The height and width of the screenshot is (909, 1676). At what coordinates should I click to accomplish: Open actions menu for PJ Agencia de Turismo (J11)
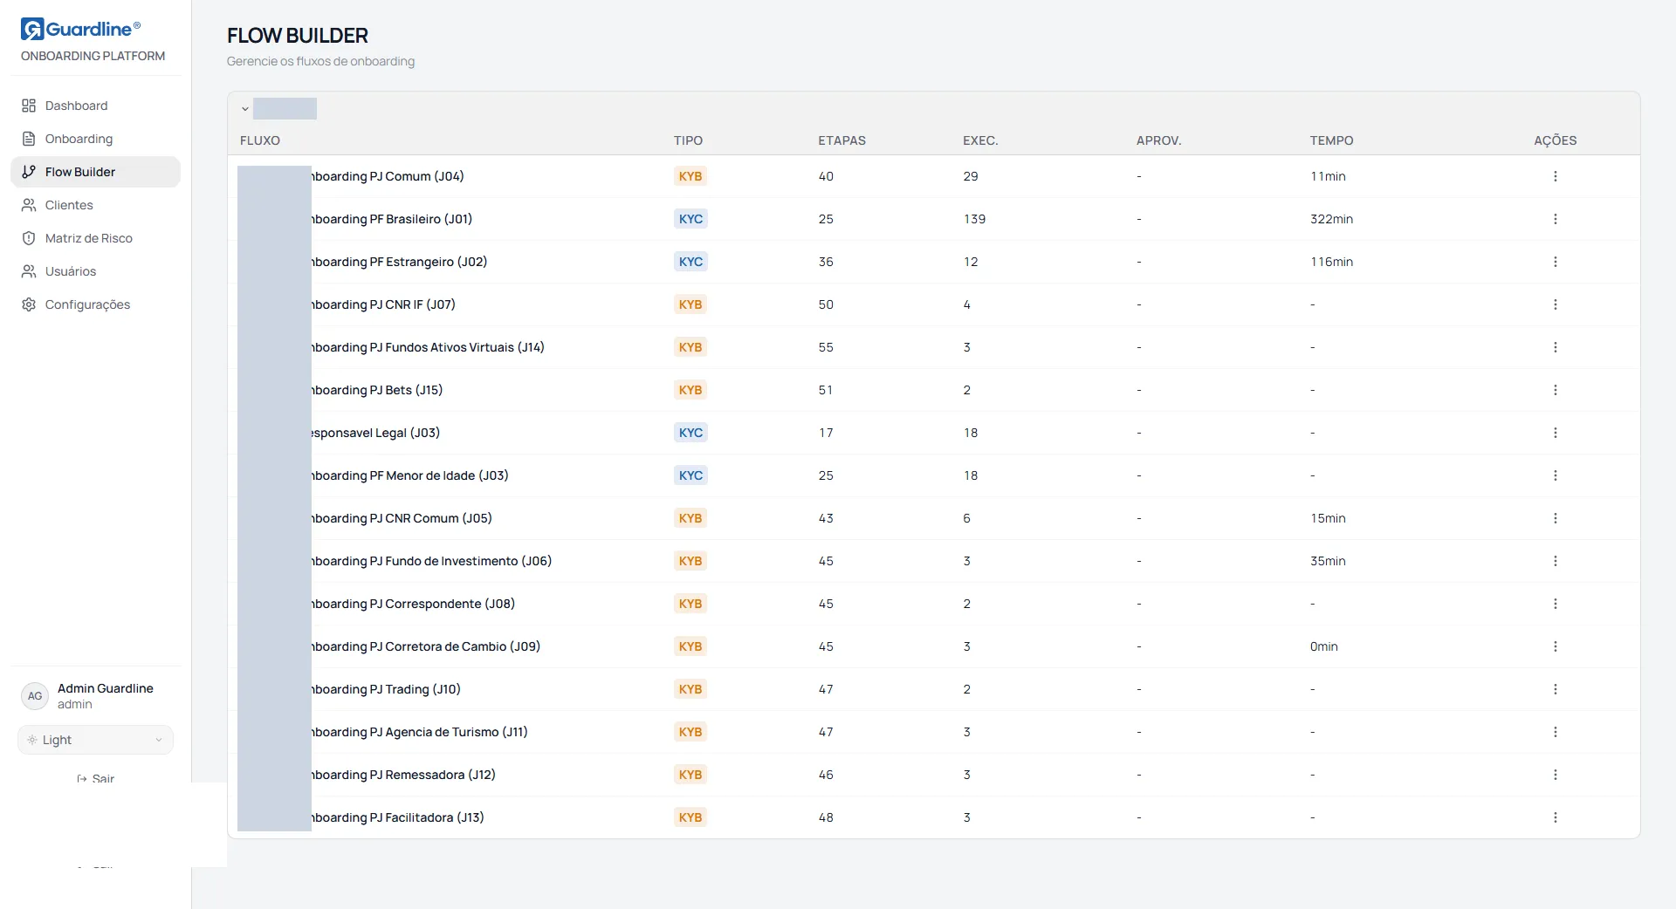tap(1555, 732)
